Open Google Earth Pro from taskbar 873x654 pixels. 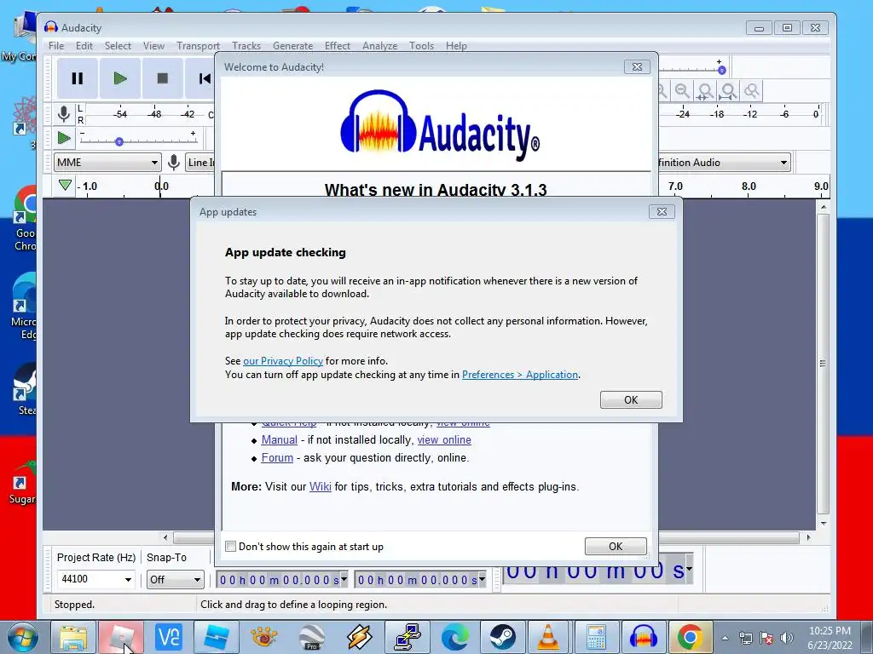click(x=312, y=637)
